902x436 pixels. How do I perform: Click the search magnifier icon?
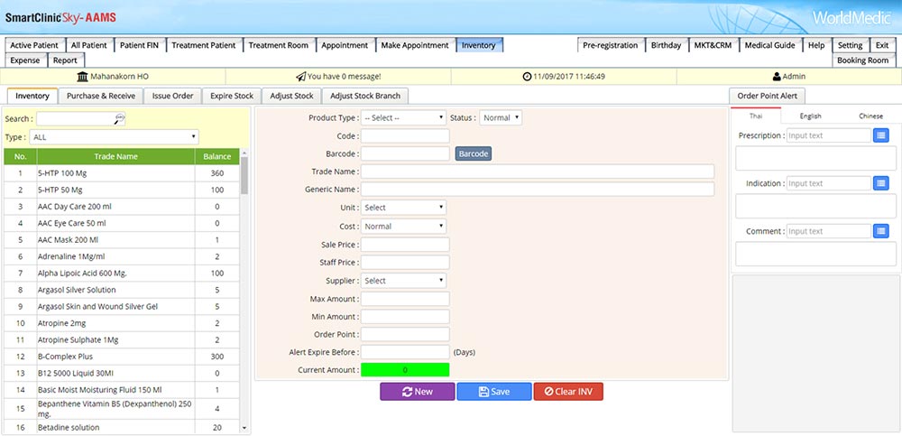click(x=119, y=118)
